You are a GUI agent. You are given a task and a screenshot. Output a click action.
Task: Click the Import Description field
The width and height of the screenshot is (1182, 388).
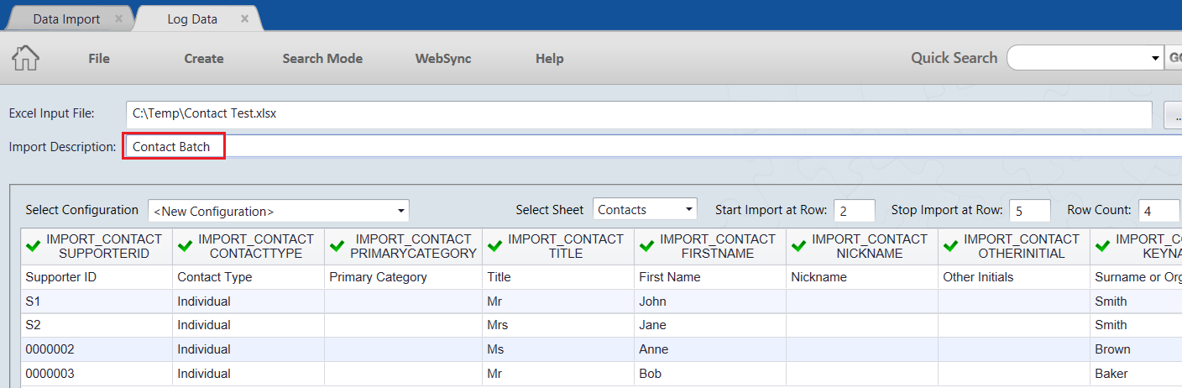click(653, 146)
